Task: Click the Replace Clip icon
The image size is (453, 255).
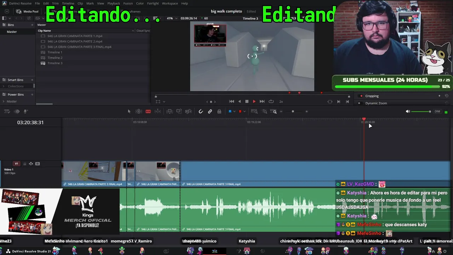Action: 188,112
